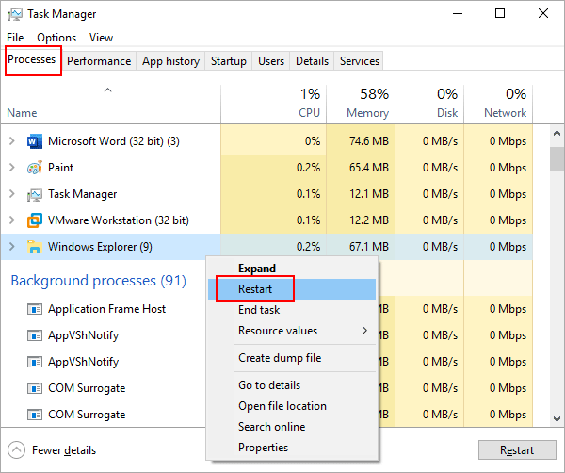Sort by the Network column header
This screenshot has width=565, height=473.
[498, 105]
